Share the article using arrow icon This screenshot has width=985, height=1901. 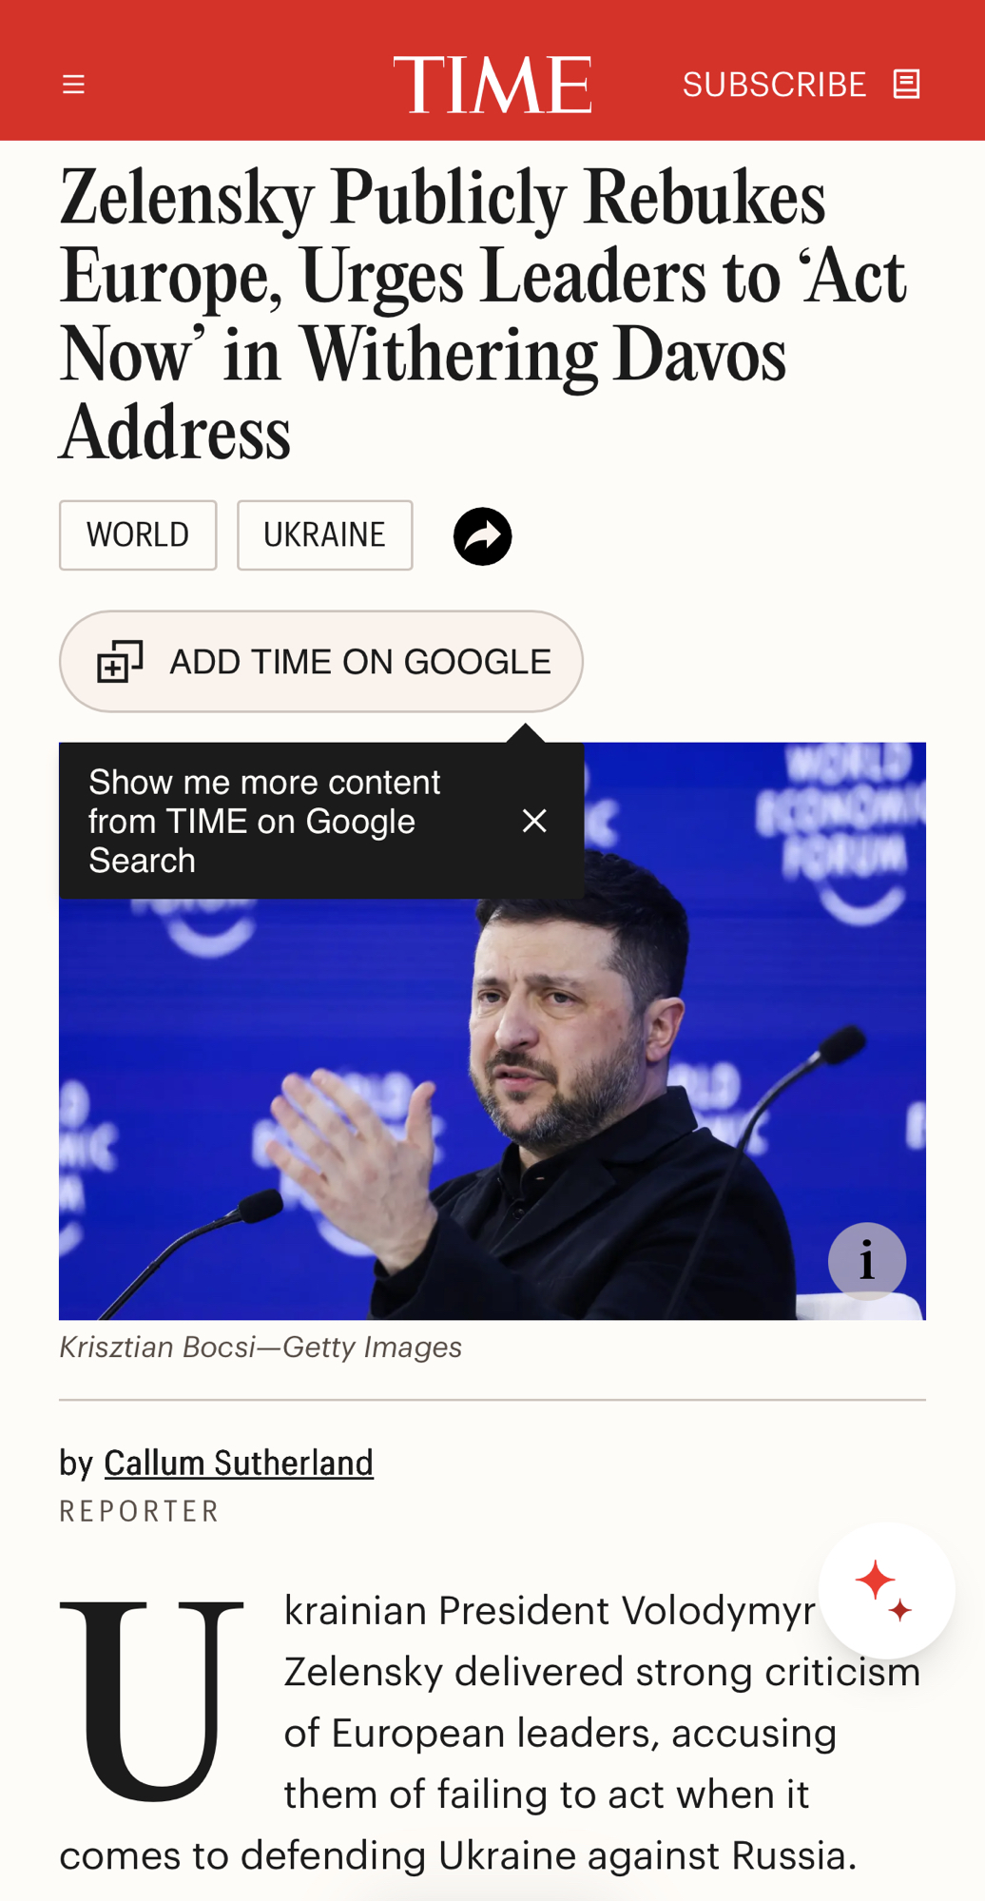pos(482,536)
